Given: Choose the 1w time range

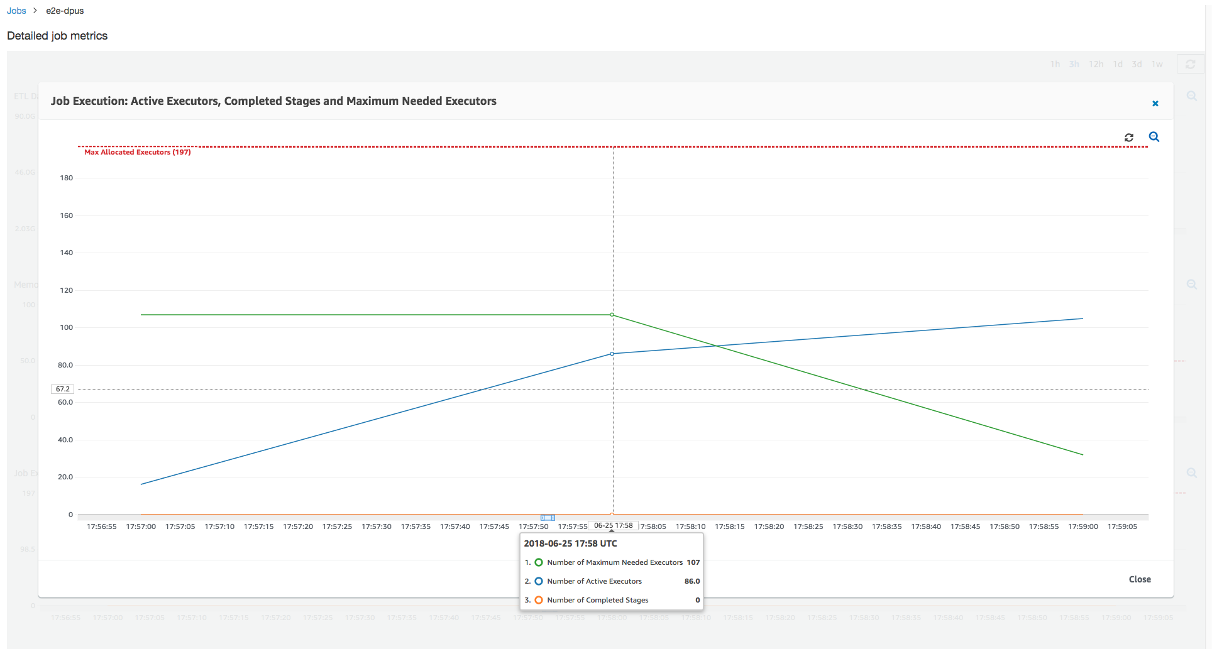Looking at the screenshot, I should click(x=1157, y=64).
